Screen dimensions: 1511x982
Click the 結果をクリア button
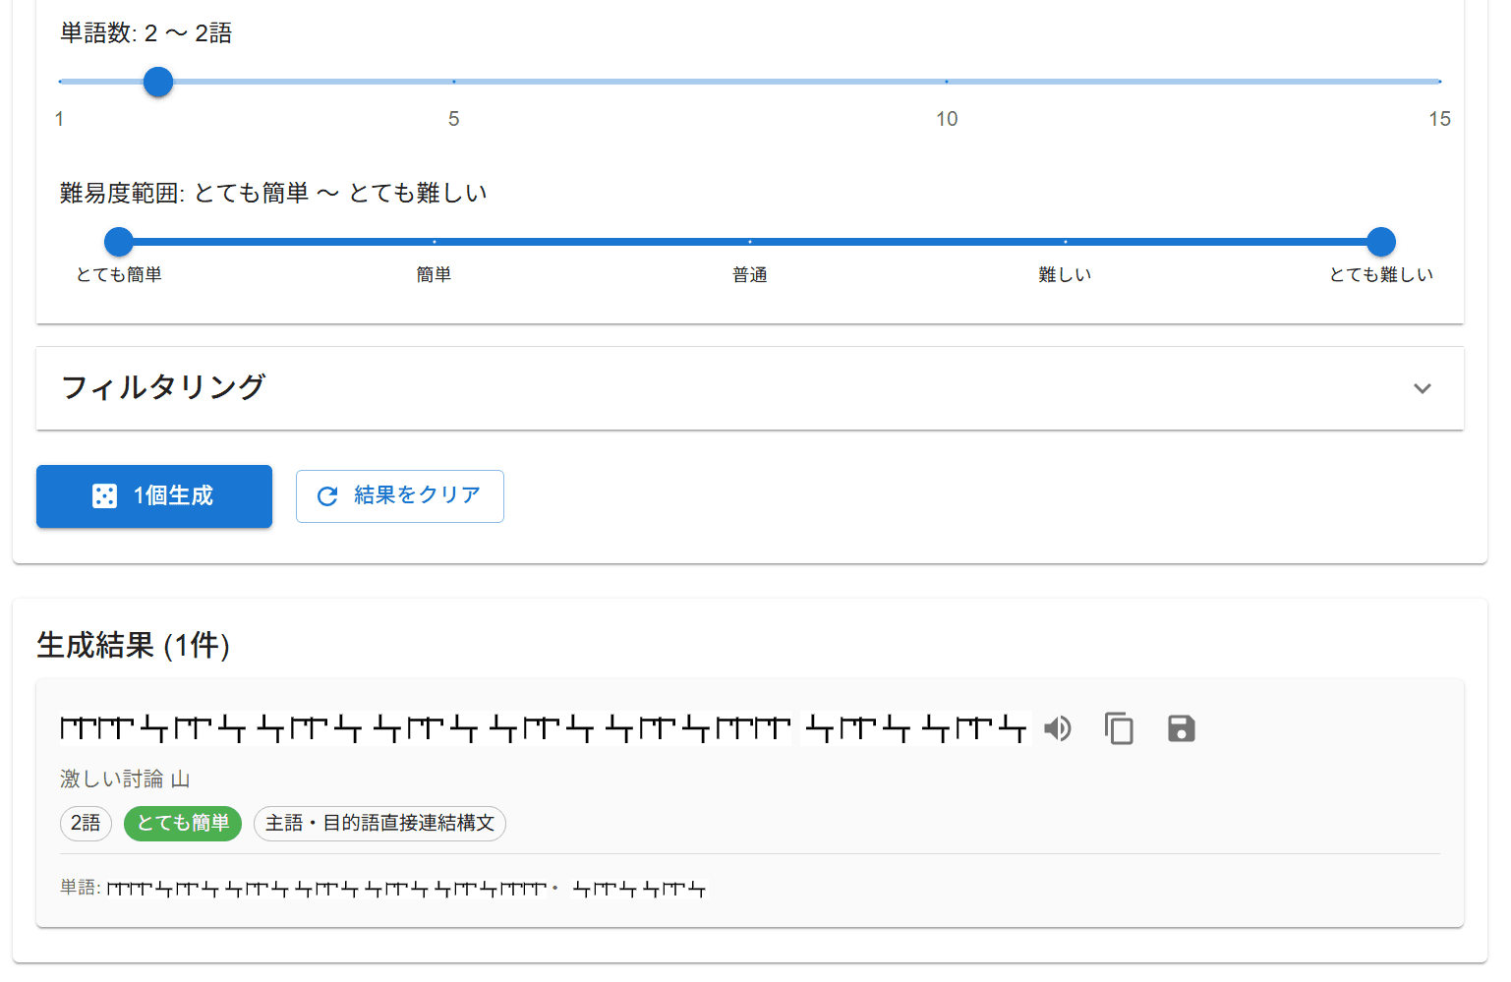pos(399,496)
